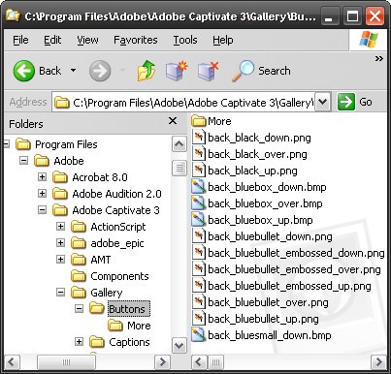The height and width of the screenshot is (374, 391).
Task: Click back_bluebox_up.bmp file icon
Action: tap(198, 220)
